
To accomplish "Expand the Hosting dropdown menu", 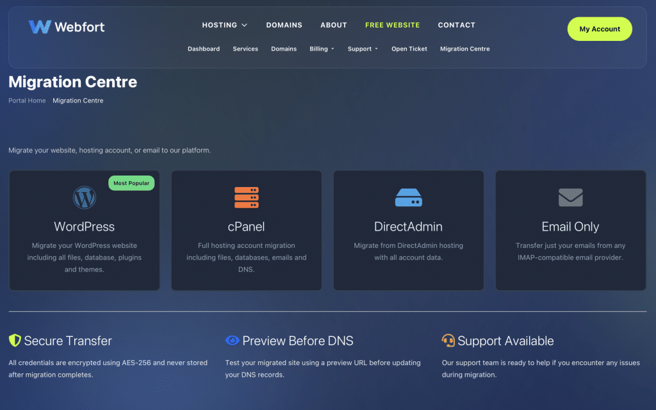I will [x=224, y=25].
